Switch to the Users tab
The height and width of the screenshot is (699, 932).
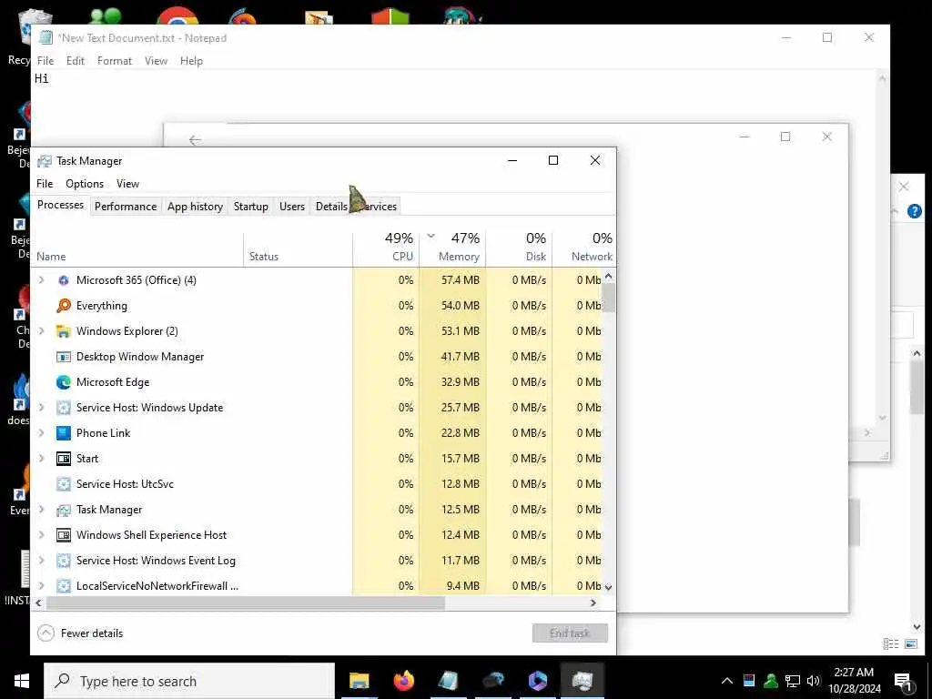click(x=292, y=207)
